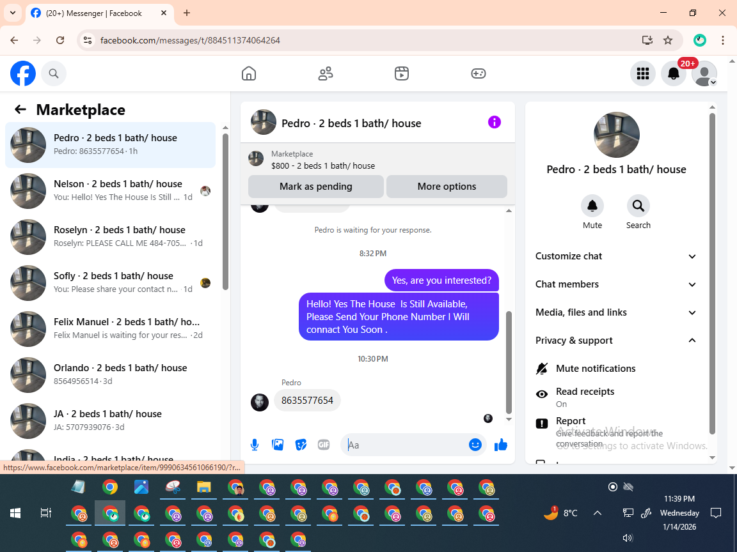The height and width of the screenshot is (552, 737).
Task: Click the Report exclamation icon
Action: click(x=541, y=424)
